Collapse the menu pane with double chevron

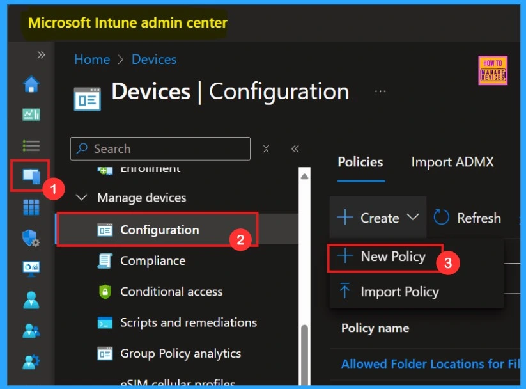coord(295,148)
